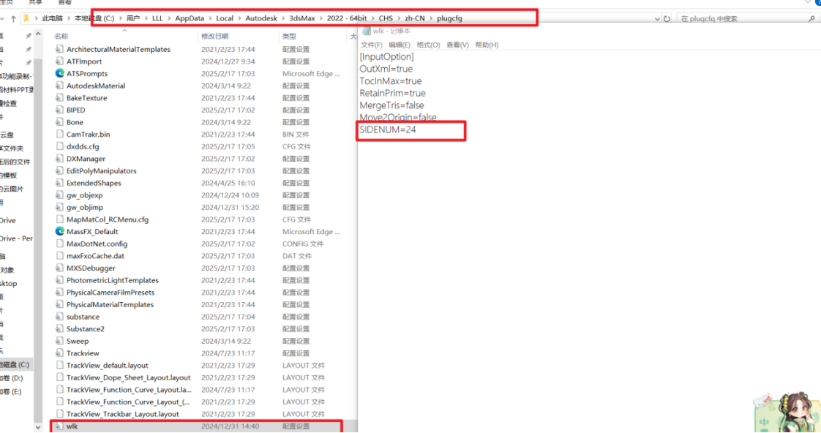Place cursor on the OutXml=true line in Notepad
The image size is (821, 433).
coord(386,69)
